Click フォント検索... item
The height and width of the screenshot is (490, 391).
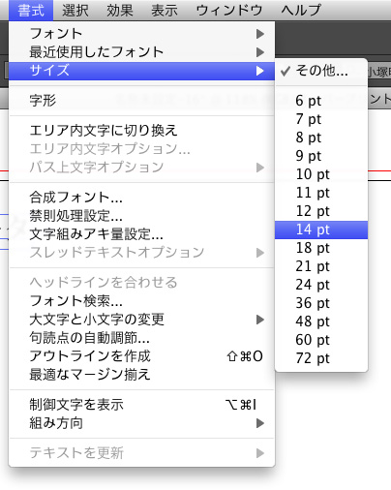click(141, 301)
